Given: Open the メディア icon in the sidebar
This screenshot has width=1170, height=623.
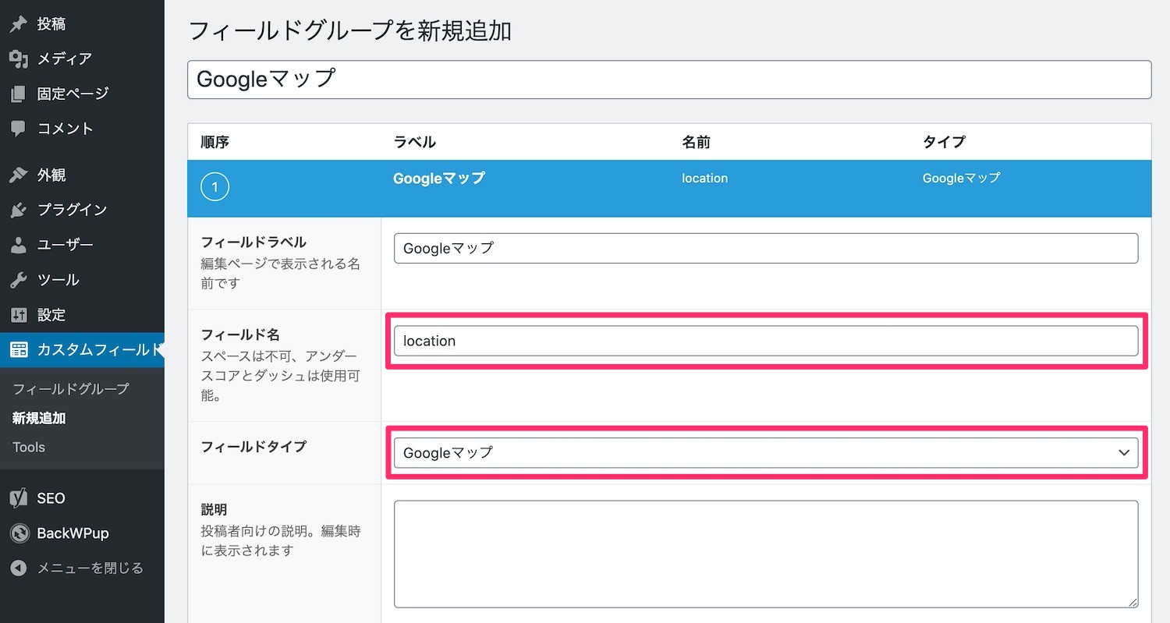Looking at the screenshot, I should click(x=17, y=58).
